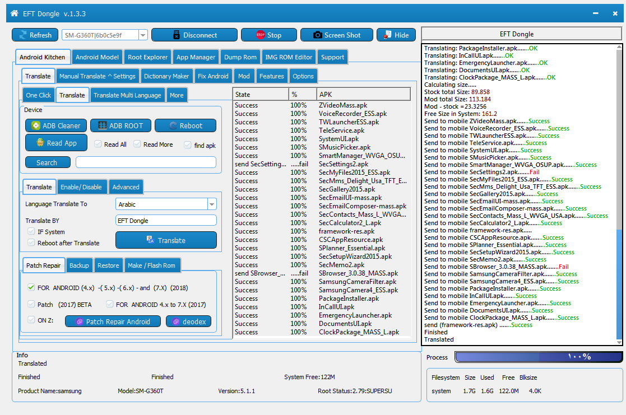Click the Hide button icon
The image size is (626, 415).
pyautogui.click(x=387, y=35)
